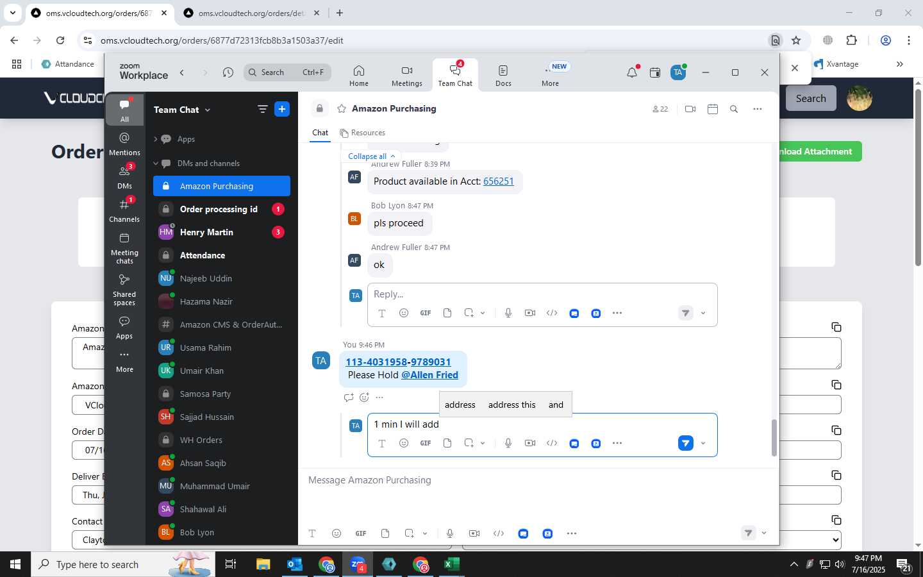This screenshot has height=577, width=923.
Task: Open screenshot dropdown in active reply box
Action: click(x=483, y=443)
